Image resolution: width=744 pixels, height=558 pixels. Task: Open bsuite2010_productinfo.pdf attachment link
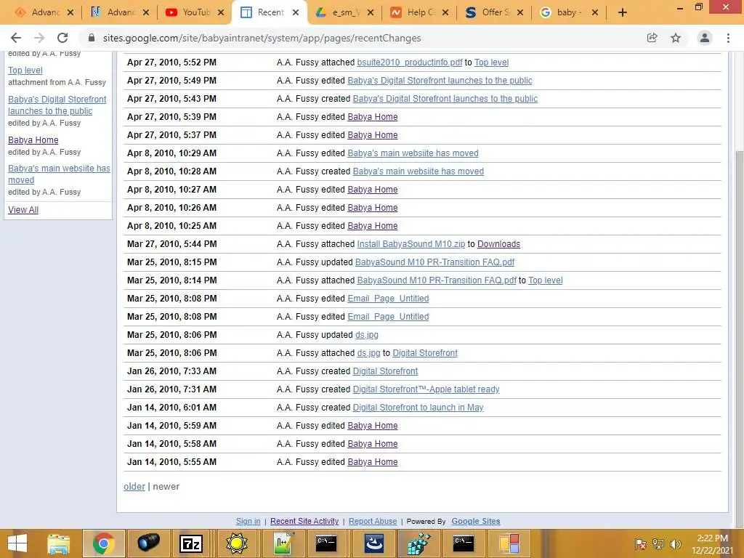(x=410, y=62)
